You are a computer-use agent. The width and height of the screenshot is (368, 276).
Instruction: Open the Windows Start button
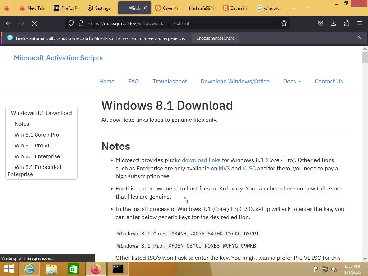[9, 269]
